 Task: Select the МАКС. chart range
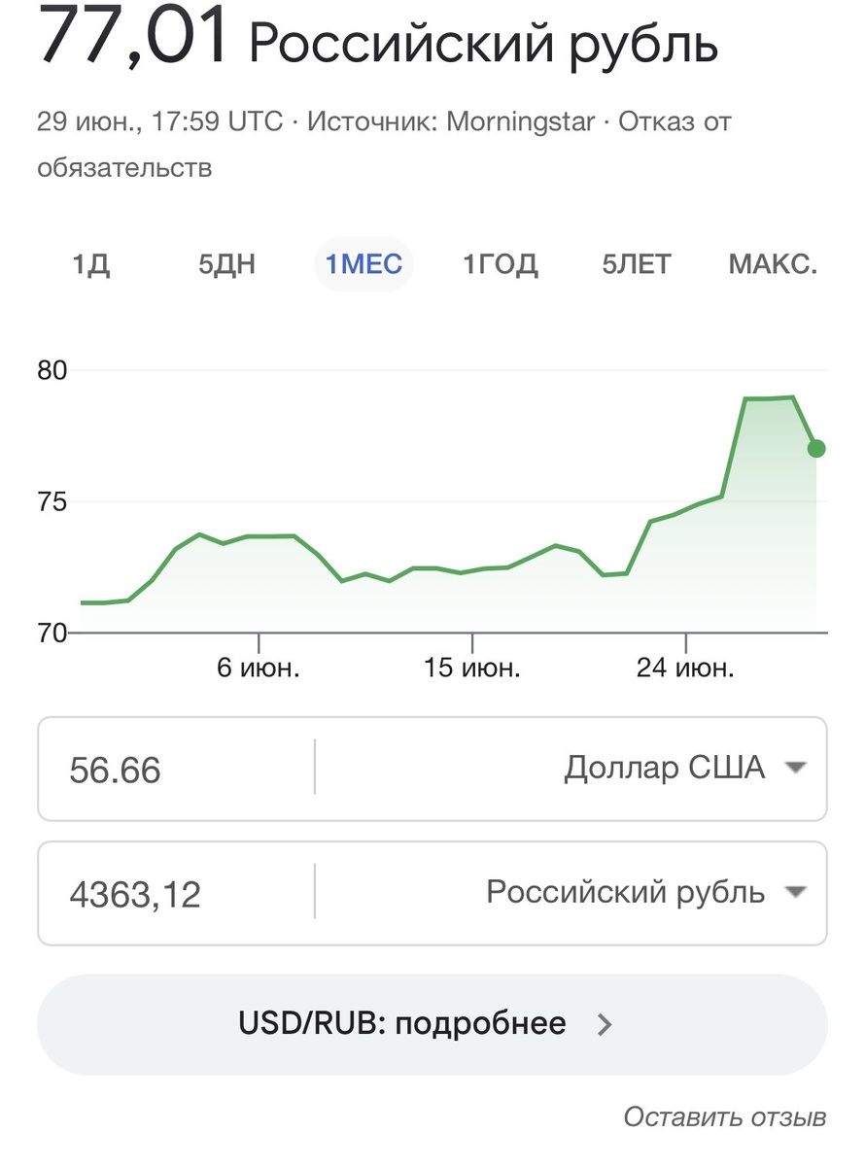773,264
